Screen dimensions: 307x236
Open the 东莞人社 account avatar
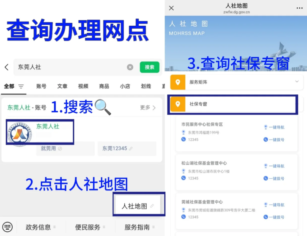click(20, 134)
